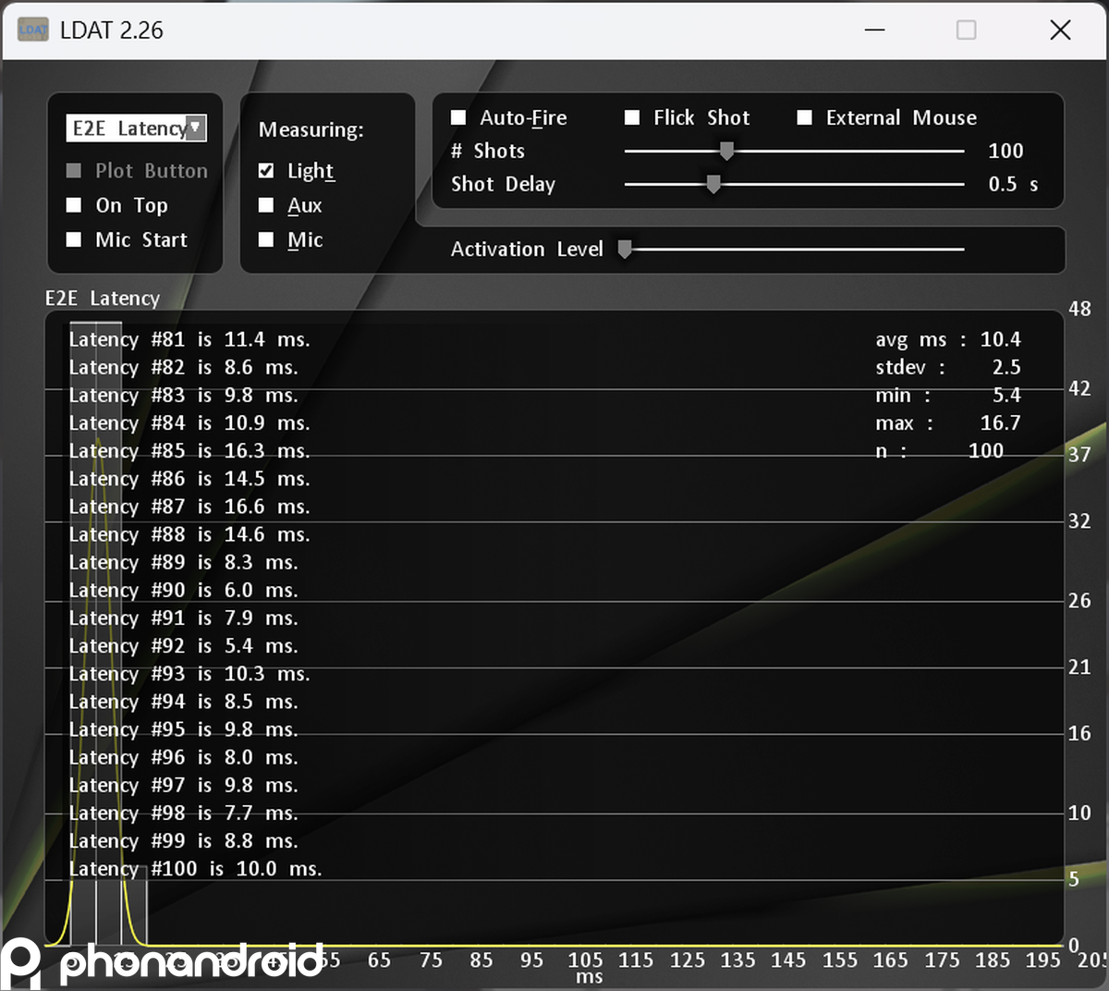
Task: Toggle the Plot Button checkbox
Action: (x=74, y=171)
